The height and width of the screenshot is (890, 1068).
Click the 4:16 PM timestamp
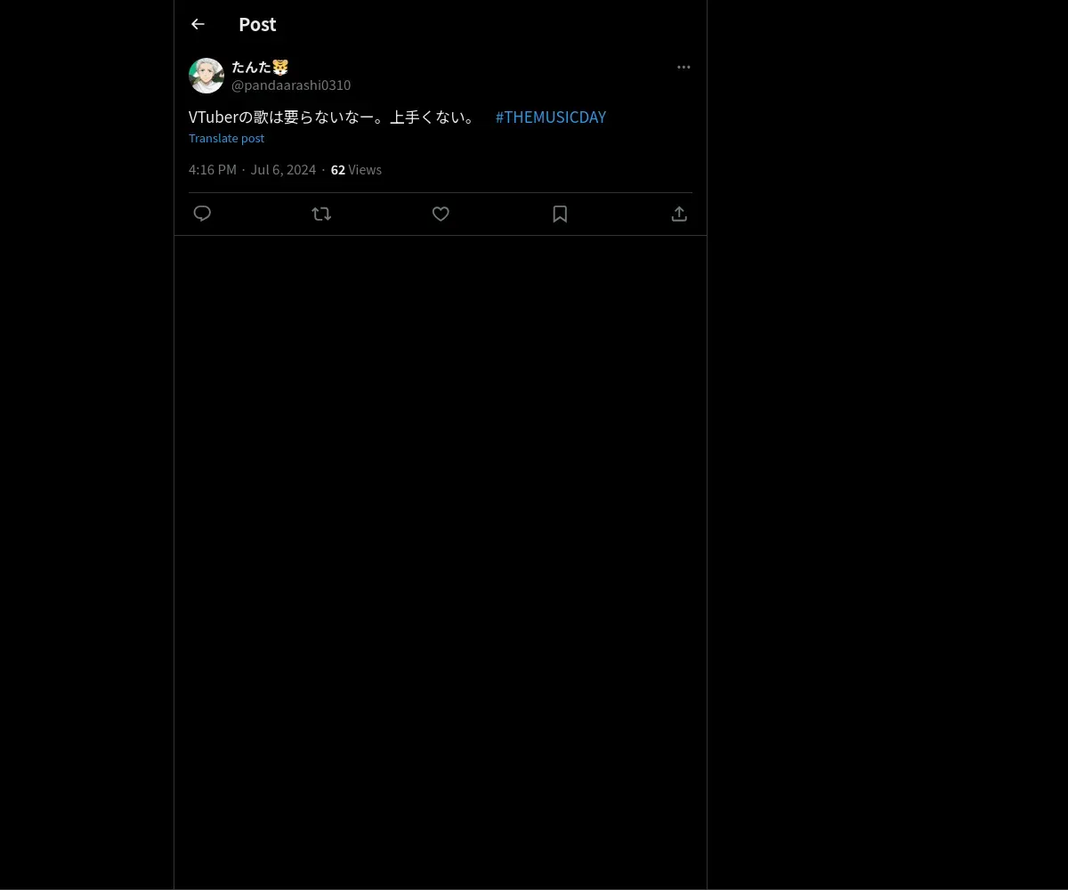213,169
